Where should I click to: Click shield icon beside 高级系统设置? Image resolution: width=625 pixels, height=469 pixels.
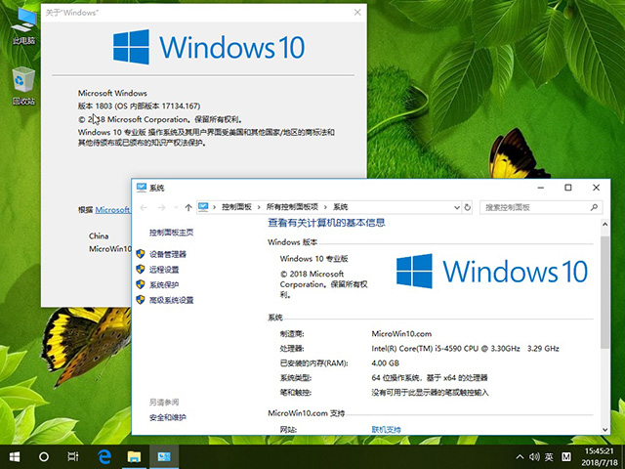(141, 300)
